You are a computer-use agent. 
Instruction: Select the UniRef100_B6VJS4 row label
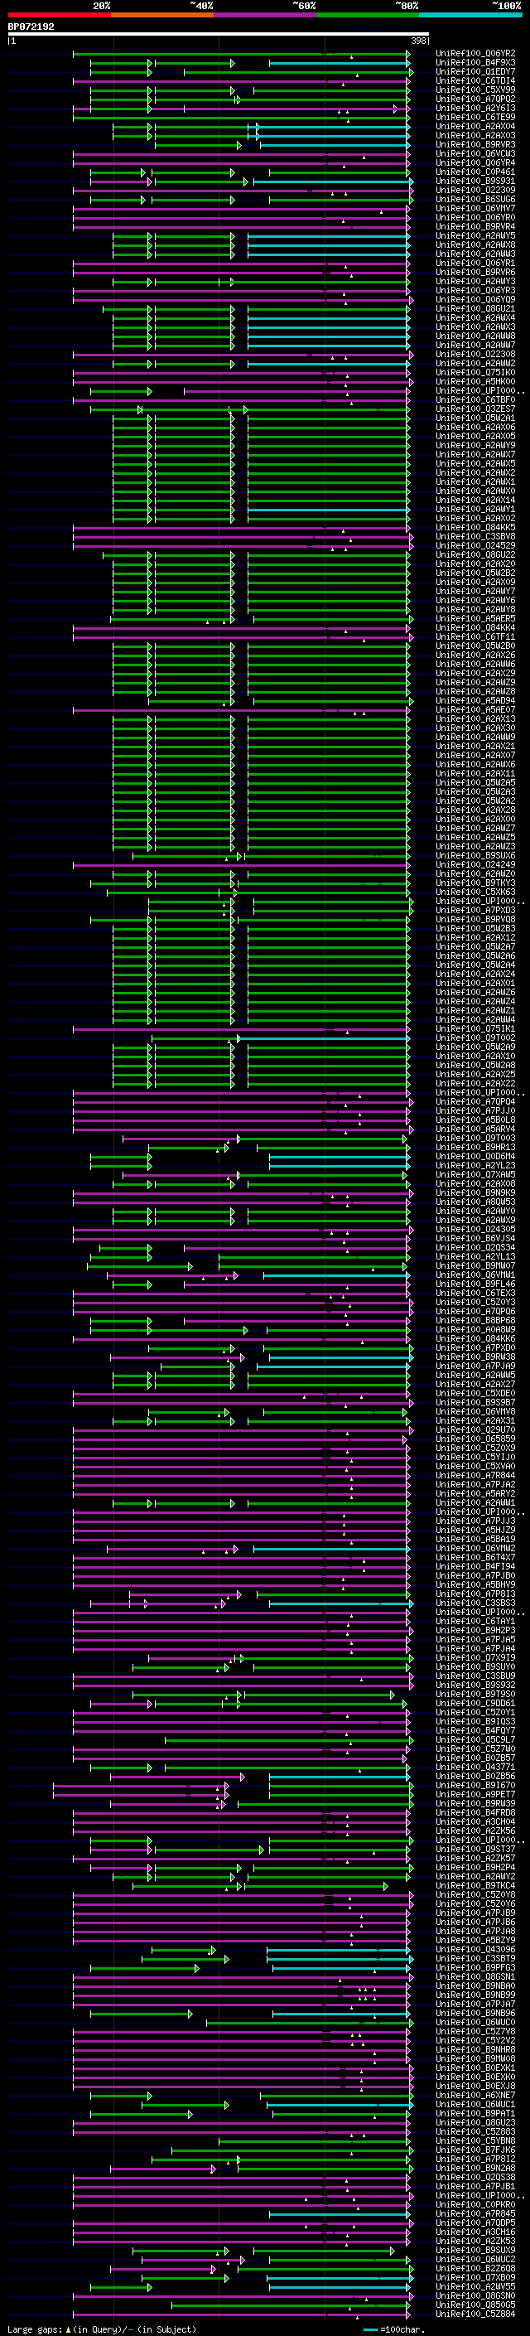pyautogui.click(x=475, y=1239)
